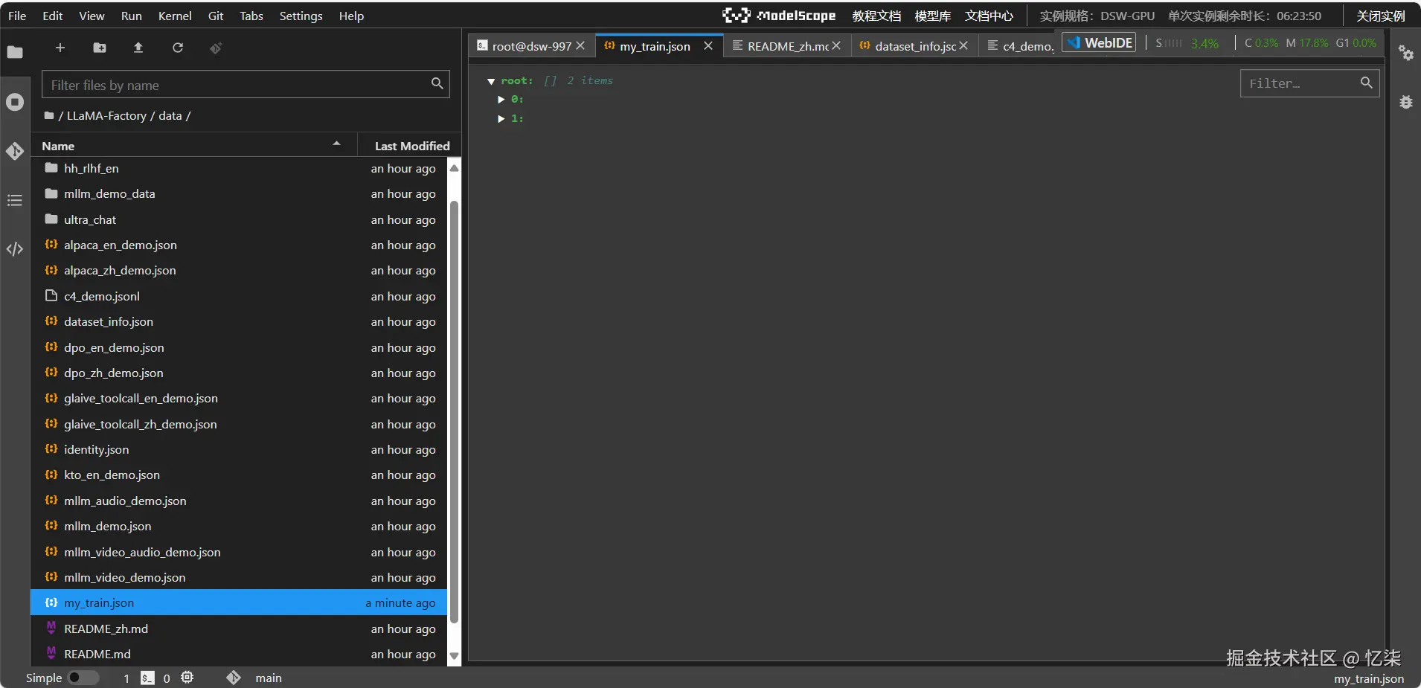Viewport: 1421px width, 688px height.
Task: Close the README_zh.md tab
Action: (x=836, y=46)
